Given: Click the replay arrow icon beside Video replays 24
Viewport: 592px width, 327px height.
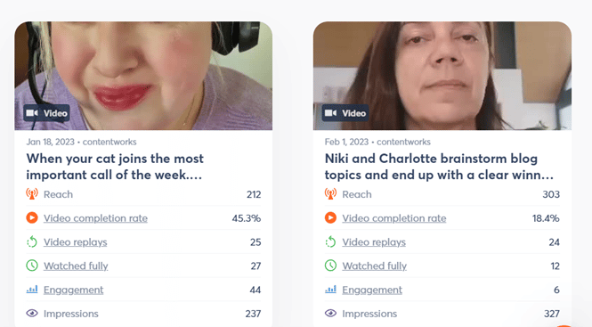Looking at the screenshot, I should (x=331, y=241).
